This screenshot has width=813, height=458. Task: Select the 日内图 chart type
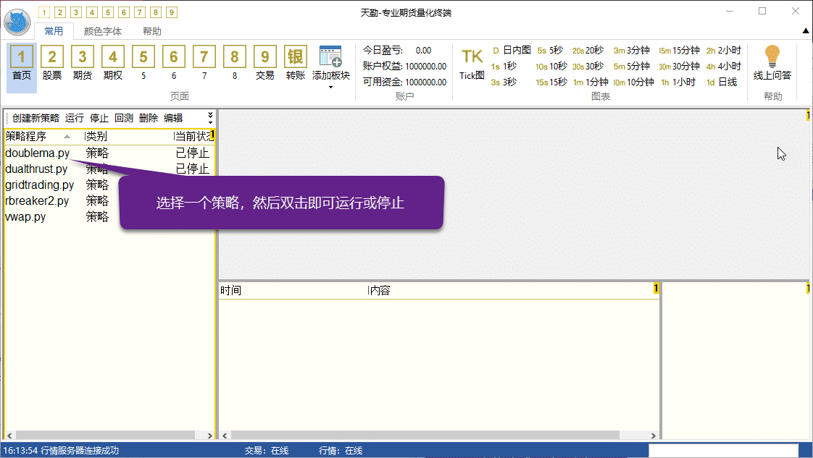[511, 50]
